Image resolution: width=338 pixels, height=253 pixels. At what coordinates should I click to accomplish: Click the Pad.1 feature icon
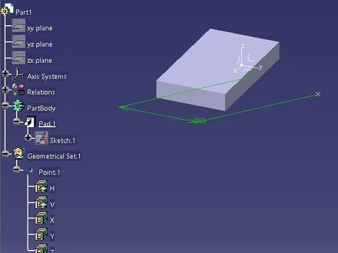[30, 122]
